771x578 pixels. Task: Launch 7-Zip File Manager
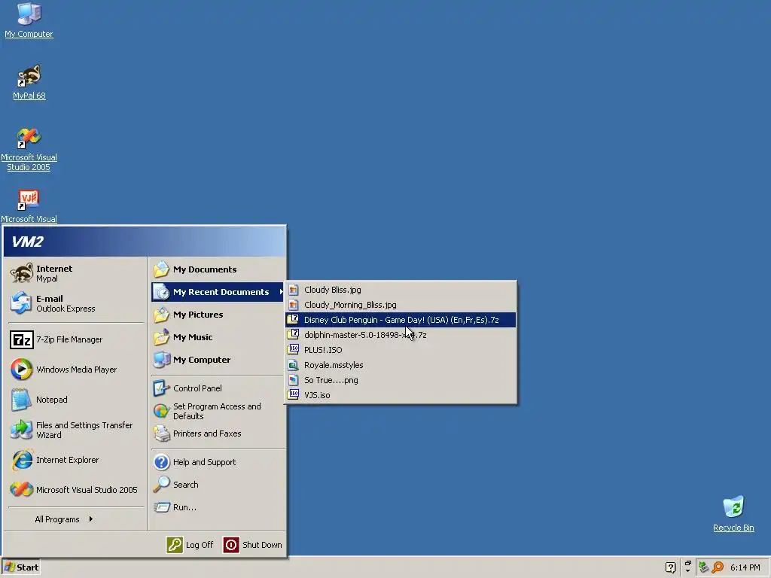click(x=75, y=339)
